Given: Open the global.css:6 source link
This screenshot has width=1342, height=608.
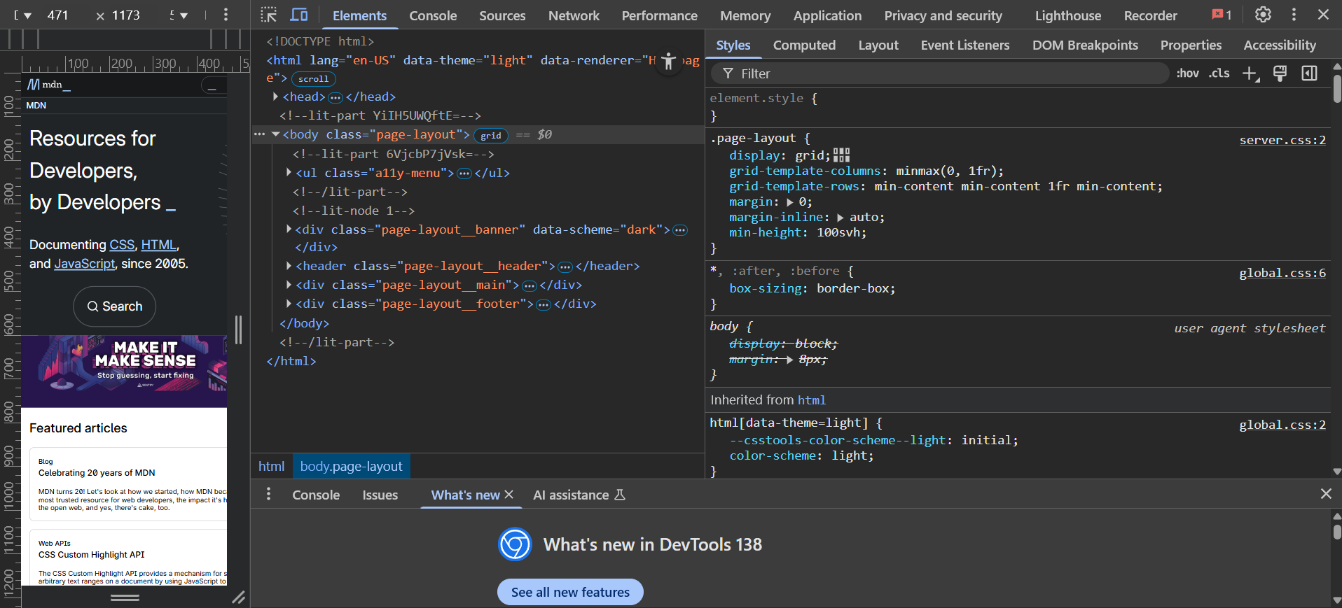Looking at the screenshot, I should point(1282,273).
